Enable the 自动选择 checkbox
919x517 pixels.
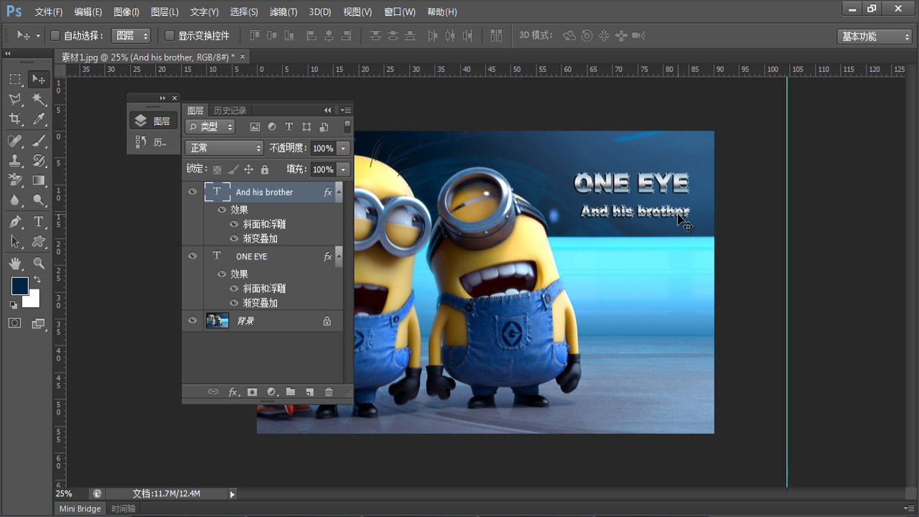coord(55,36)
